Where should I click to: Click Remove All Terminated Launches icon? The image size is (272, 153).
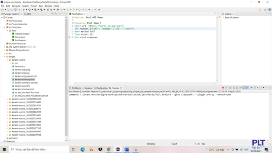coord(230,88)
